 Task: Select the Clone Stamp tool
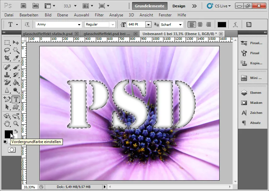pos(7,75)
